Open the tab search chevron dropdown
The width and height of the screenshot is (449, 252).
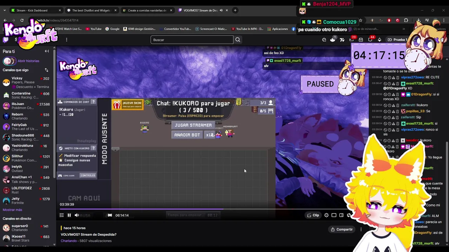[x=5, y=10]
